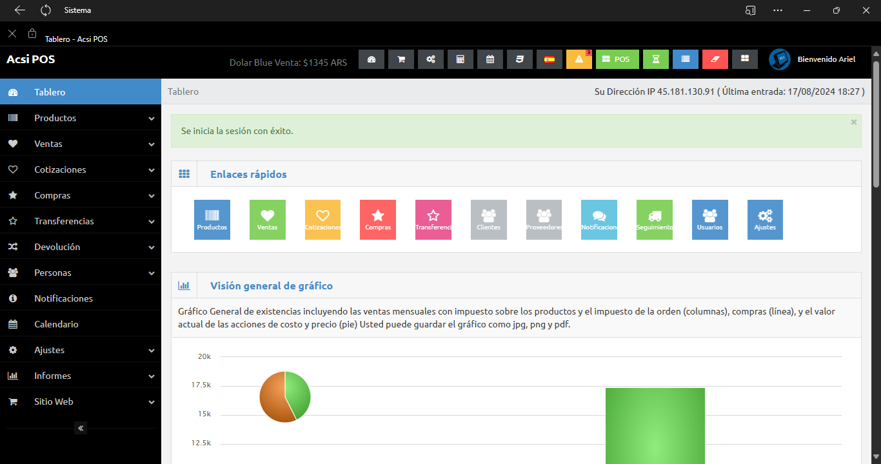Click the red eraser icon
This screenshot has height=464, width=881.
pos(715,59)
